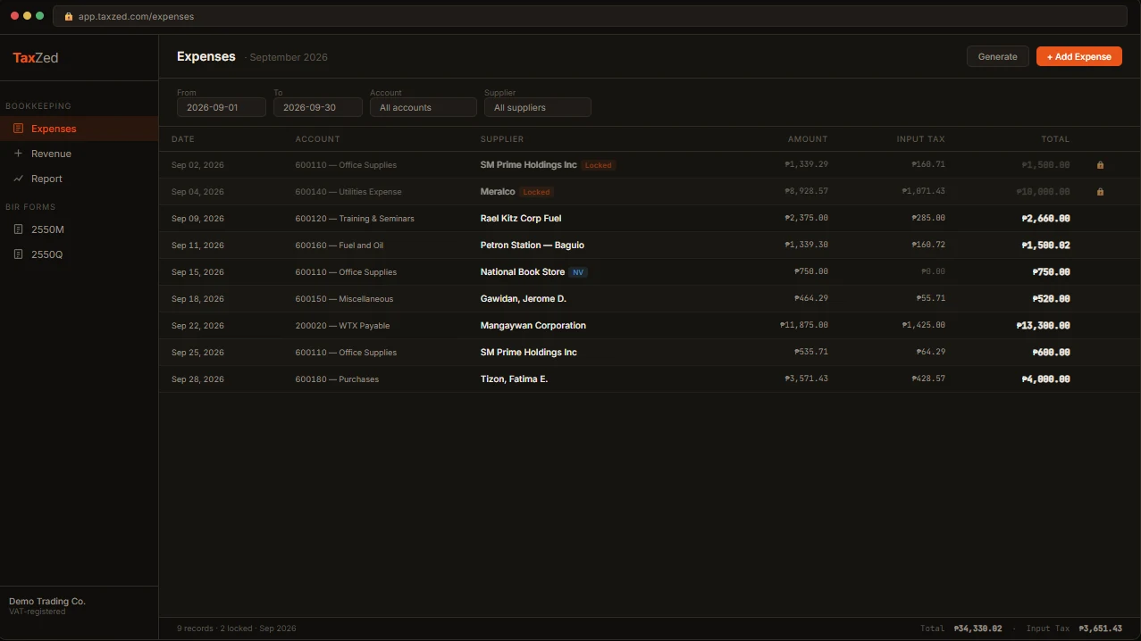
Task: Click the Amount column header
Action: point(808,139)
